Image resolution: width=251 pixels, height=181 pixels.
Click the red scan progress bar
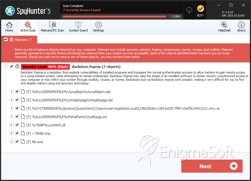click(x=114, y=16)
